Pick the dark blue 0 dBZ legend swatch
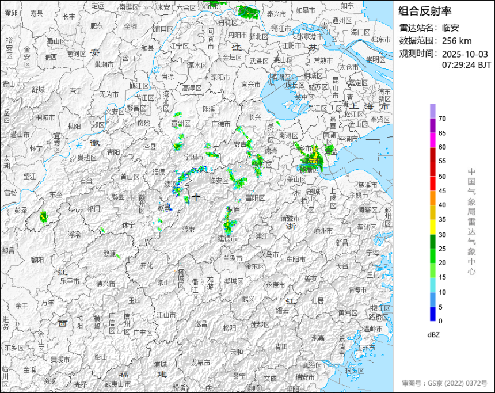Viewport: 495px width, 393px height. tap(432, 314)
